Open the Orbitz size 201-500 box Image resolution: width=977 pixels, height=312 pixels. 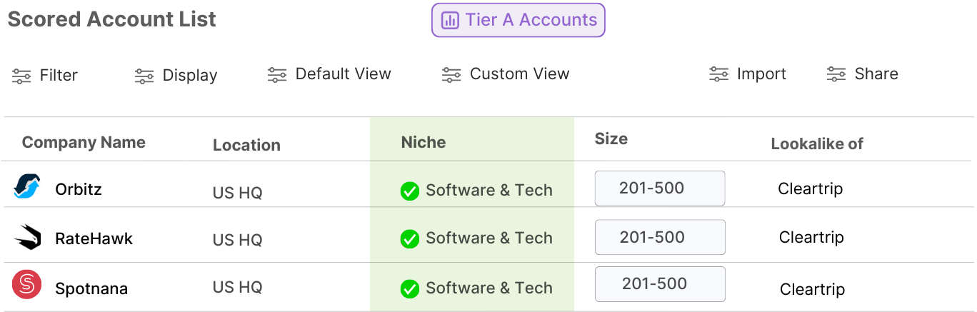(659, 188)
